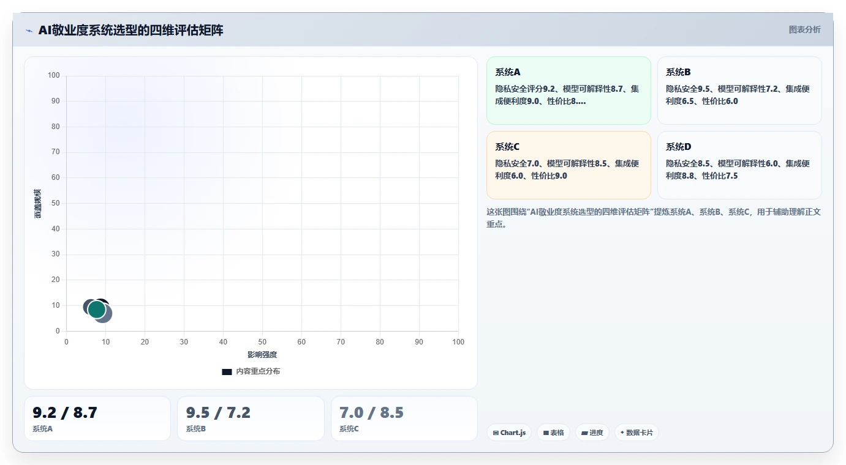Click the 9.5 / 7.2 系统B stat card
This screenshot has height=465, width=846.
tap(251, 418)
